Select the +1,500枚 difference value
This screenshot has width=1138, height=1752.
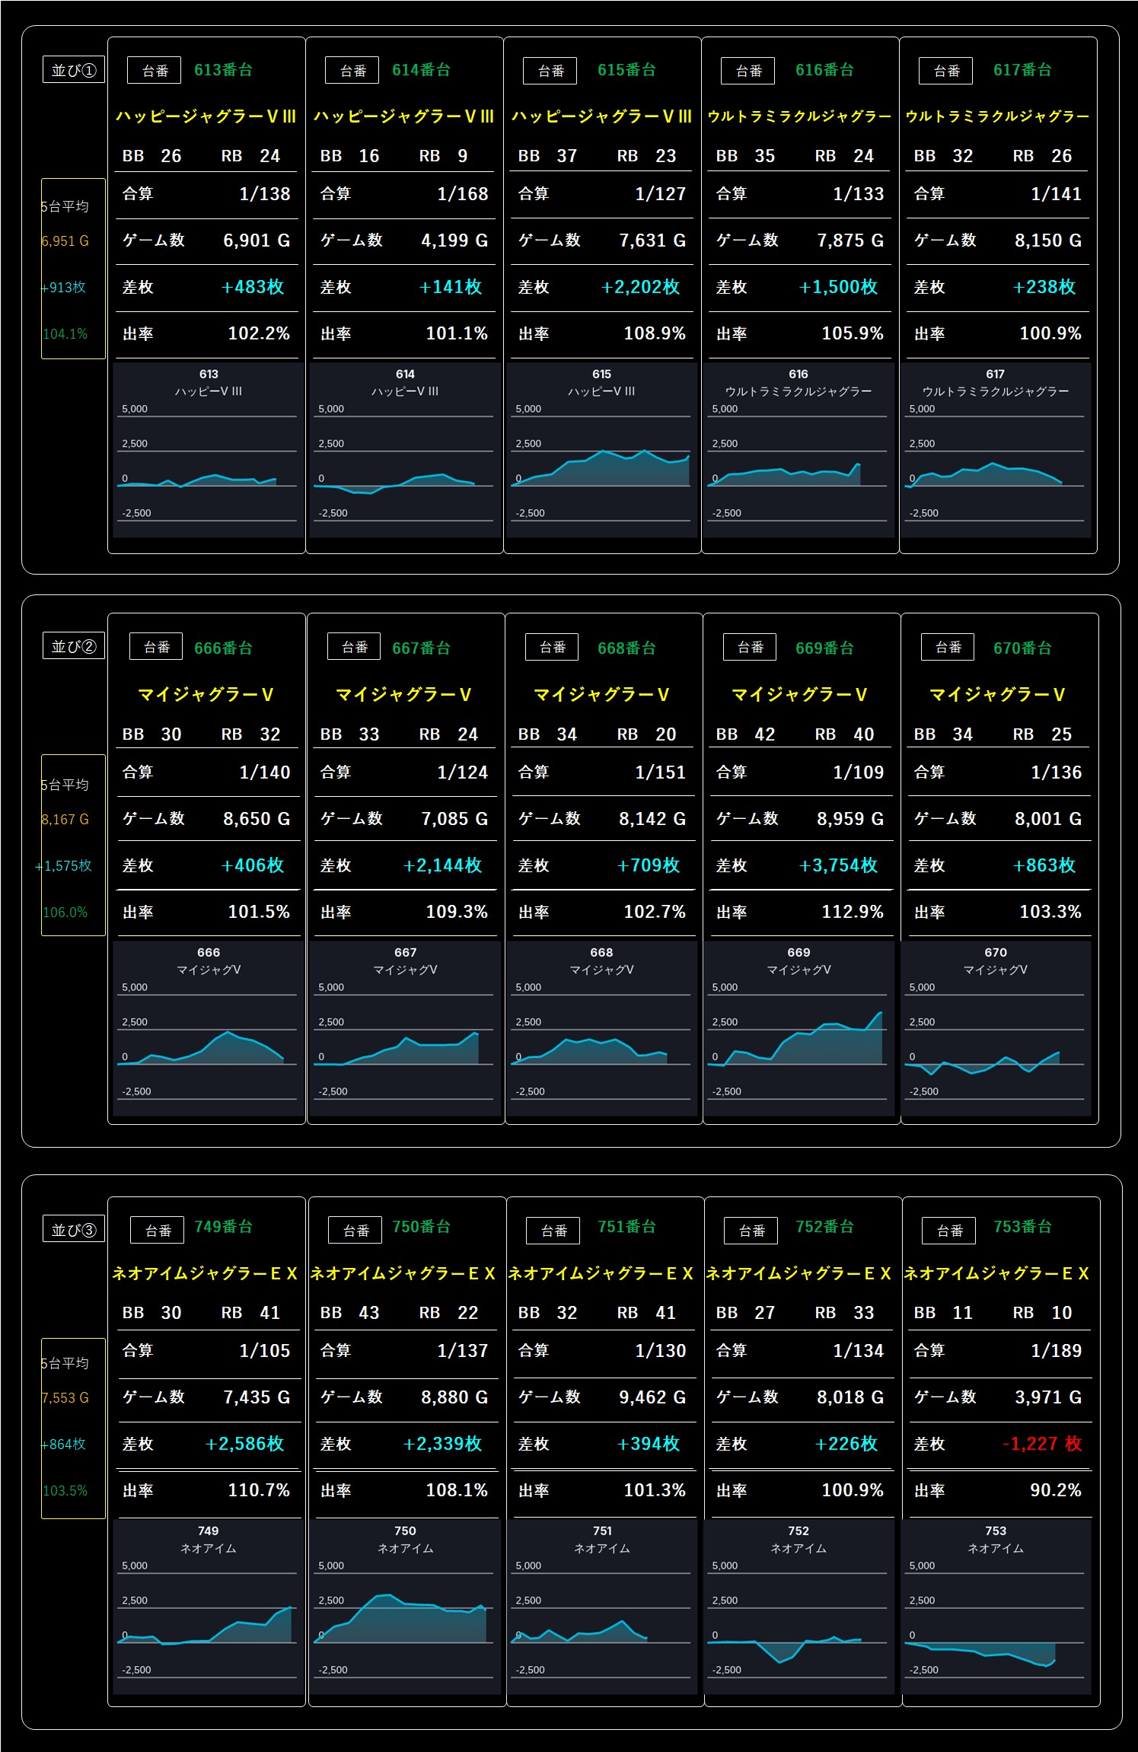(x=838, y=287)
